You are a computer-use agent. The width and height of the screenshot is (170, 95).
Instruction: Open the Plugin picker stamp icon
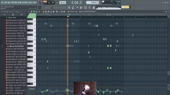pyautogui.click(x=93, y=8)
